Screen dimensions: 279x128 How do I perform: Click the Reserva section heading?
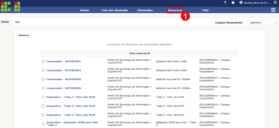(x=24, y=35)
